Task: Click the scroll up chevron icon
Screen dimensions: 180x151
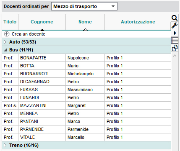Action: 175,56
